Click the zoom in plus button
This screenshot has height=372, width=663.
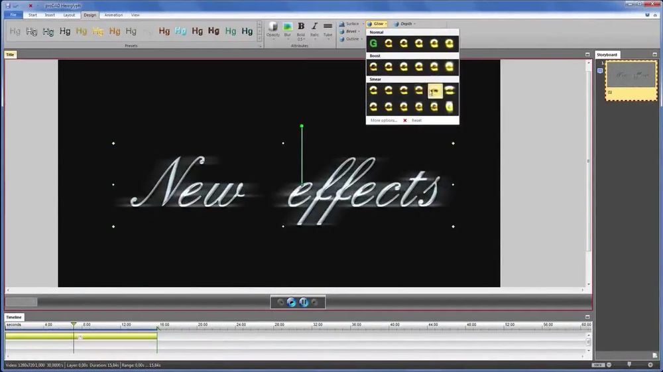click(x=650, y=365)
